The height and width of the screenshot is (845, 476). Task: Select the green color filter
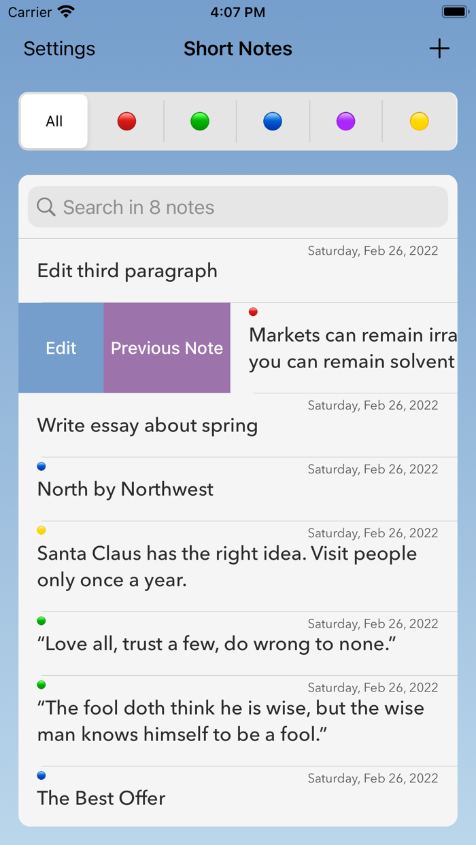[199, 121]
